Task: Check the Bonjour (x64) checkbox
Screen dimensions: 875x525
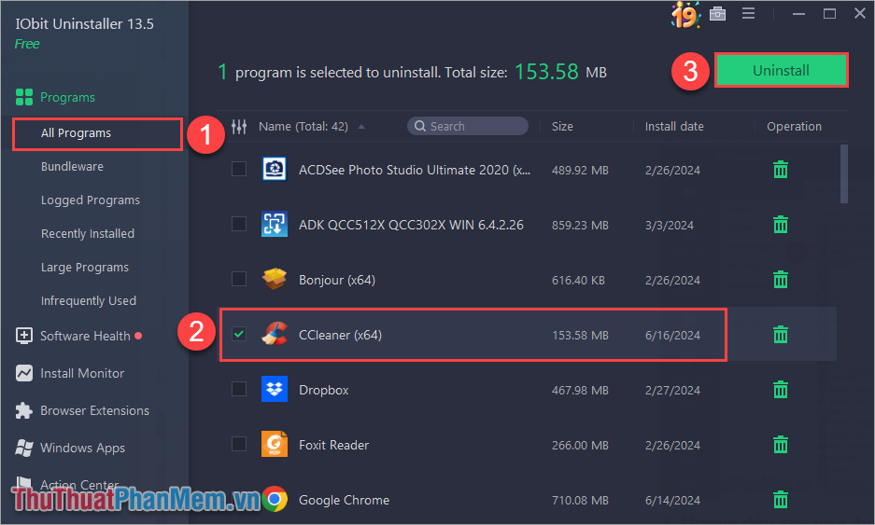Action: tap(239, 278)
